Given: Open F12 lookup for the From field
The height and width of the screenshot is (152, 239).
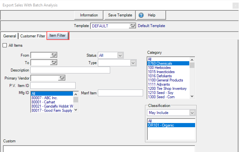Looking at the screenshot, I should pyautogui.click(x=54, y=55).
